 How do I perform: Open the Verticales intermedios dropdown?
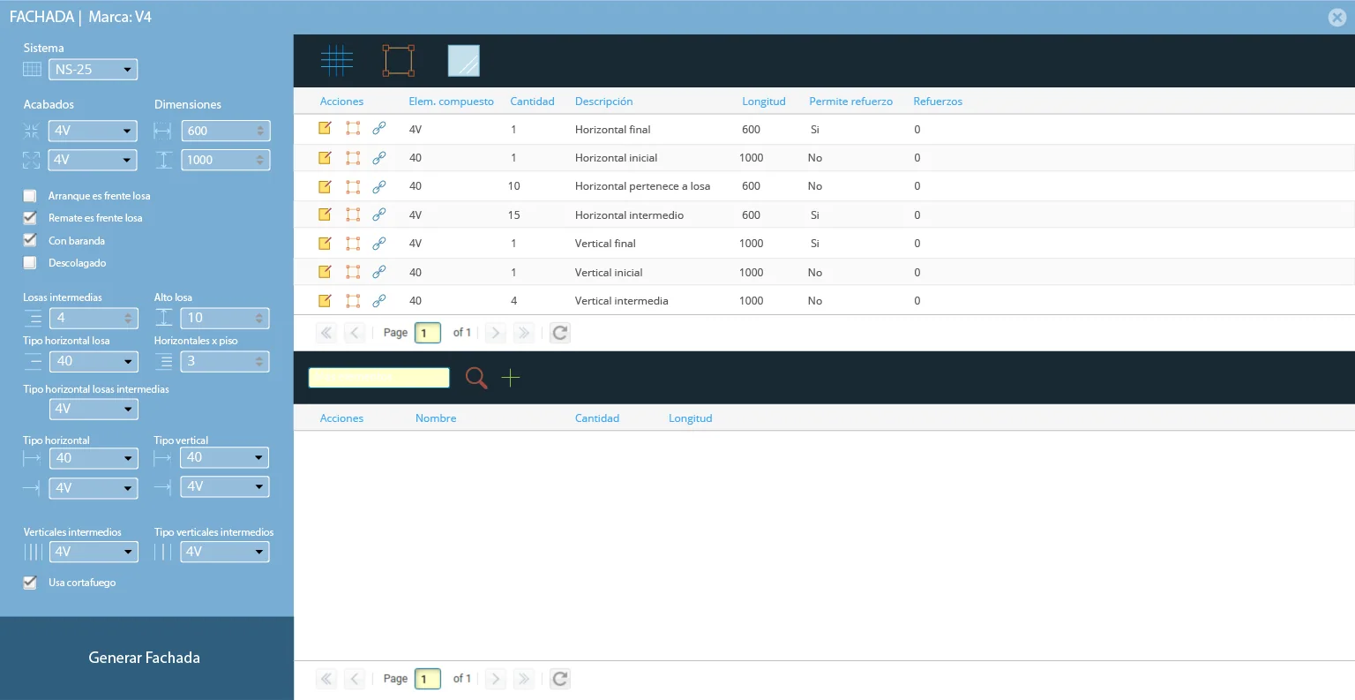tap(94, 552)
